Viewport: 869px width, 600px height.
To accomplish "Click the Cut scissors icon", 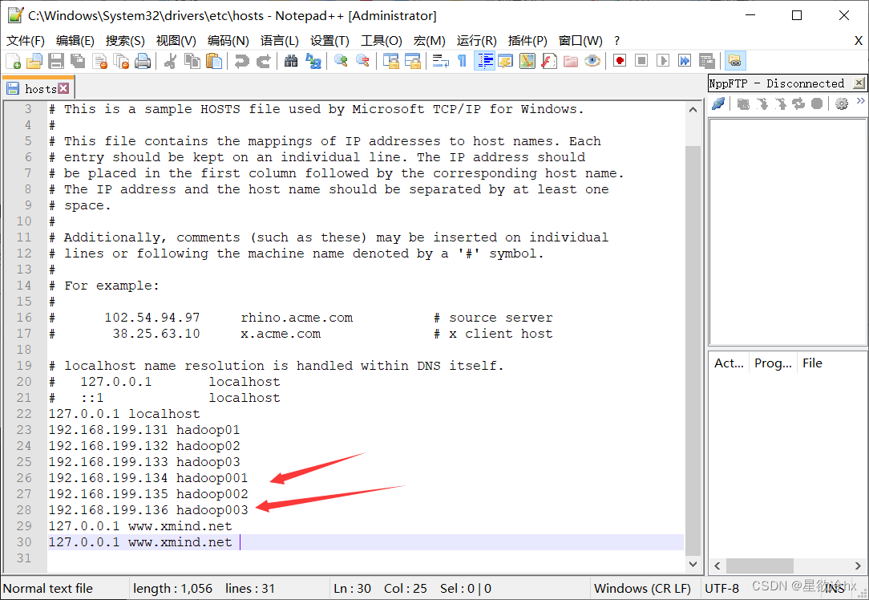I will [x=171, y=61].
